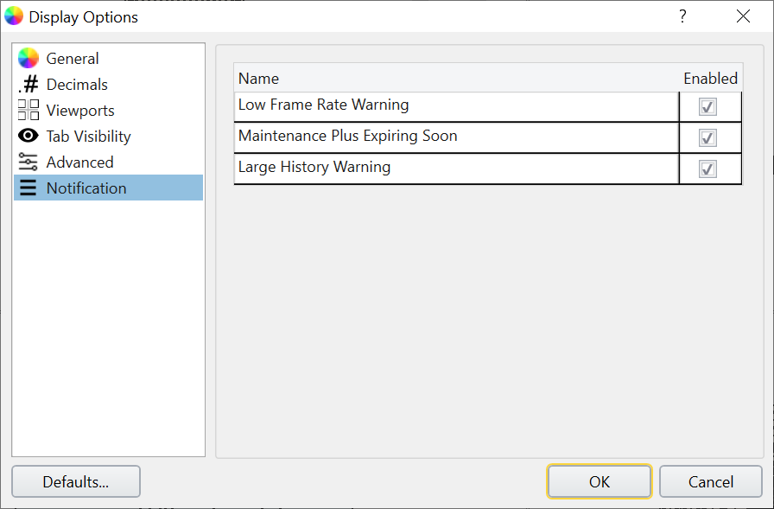
Task: Uncheck Maintenance Plus Expiring Soon
Action: point(708,136)
